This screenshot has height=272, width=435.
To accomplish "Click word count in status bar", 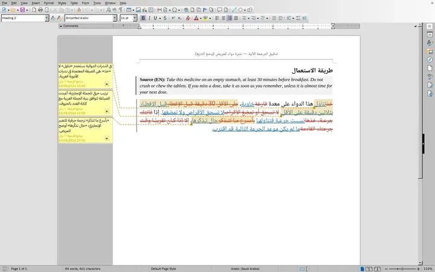I will [x=83, y=268].
